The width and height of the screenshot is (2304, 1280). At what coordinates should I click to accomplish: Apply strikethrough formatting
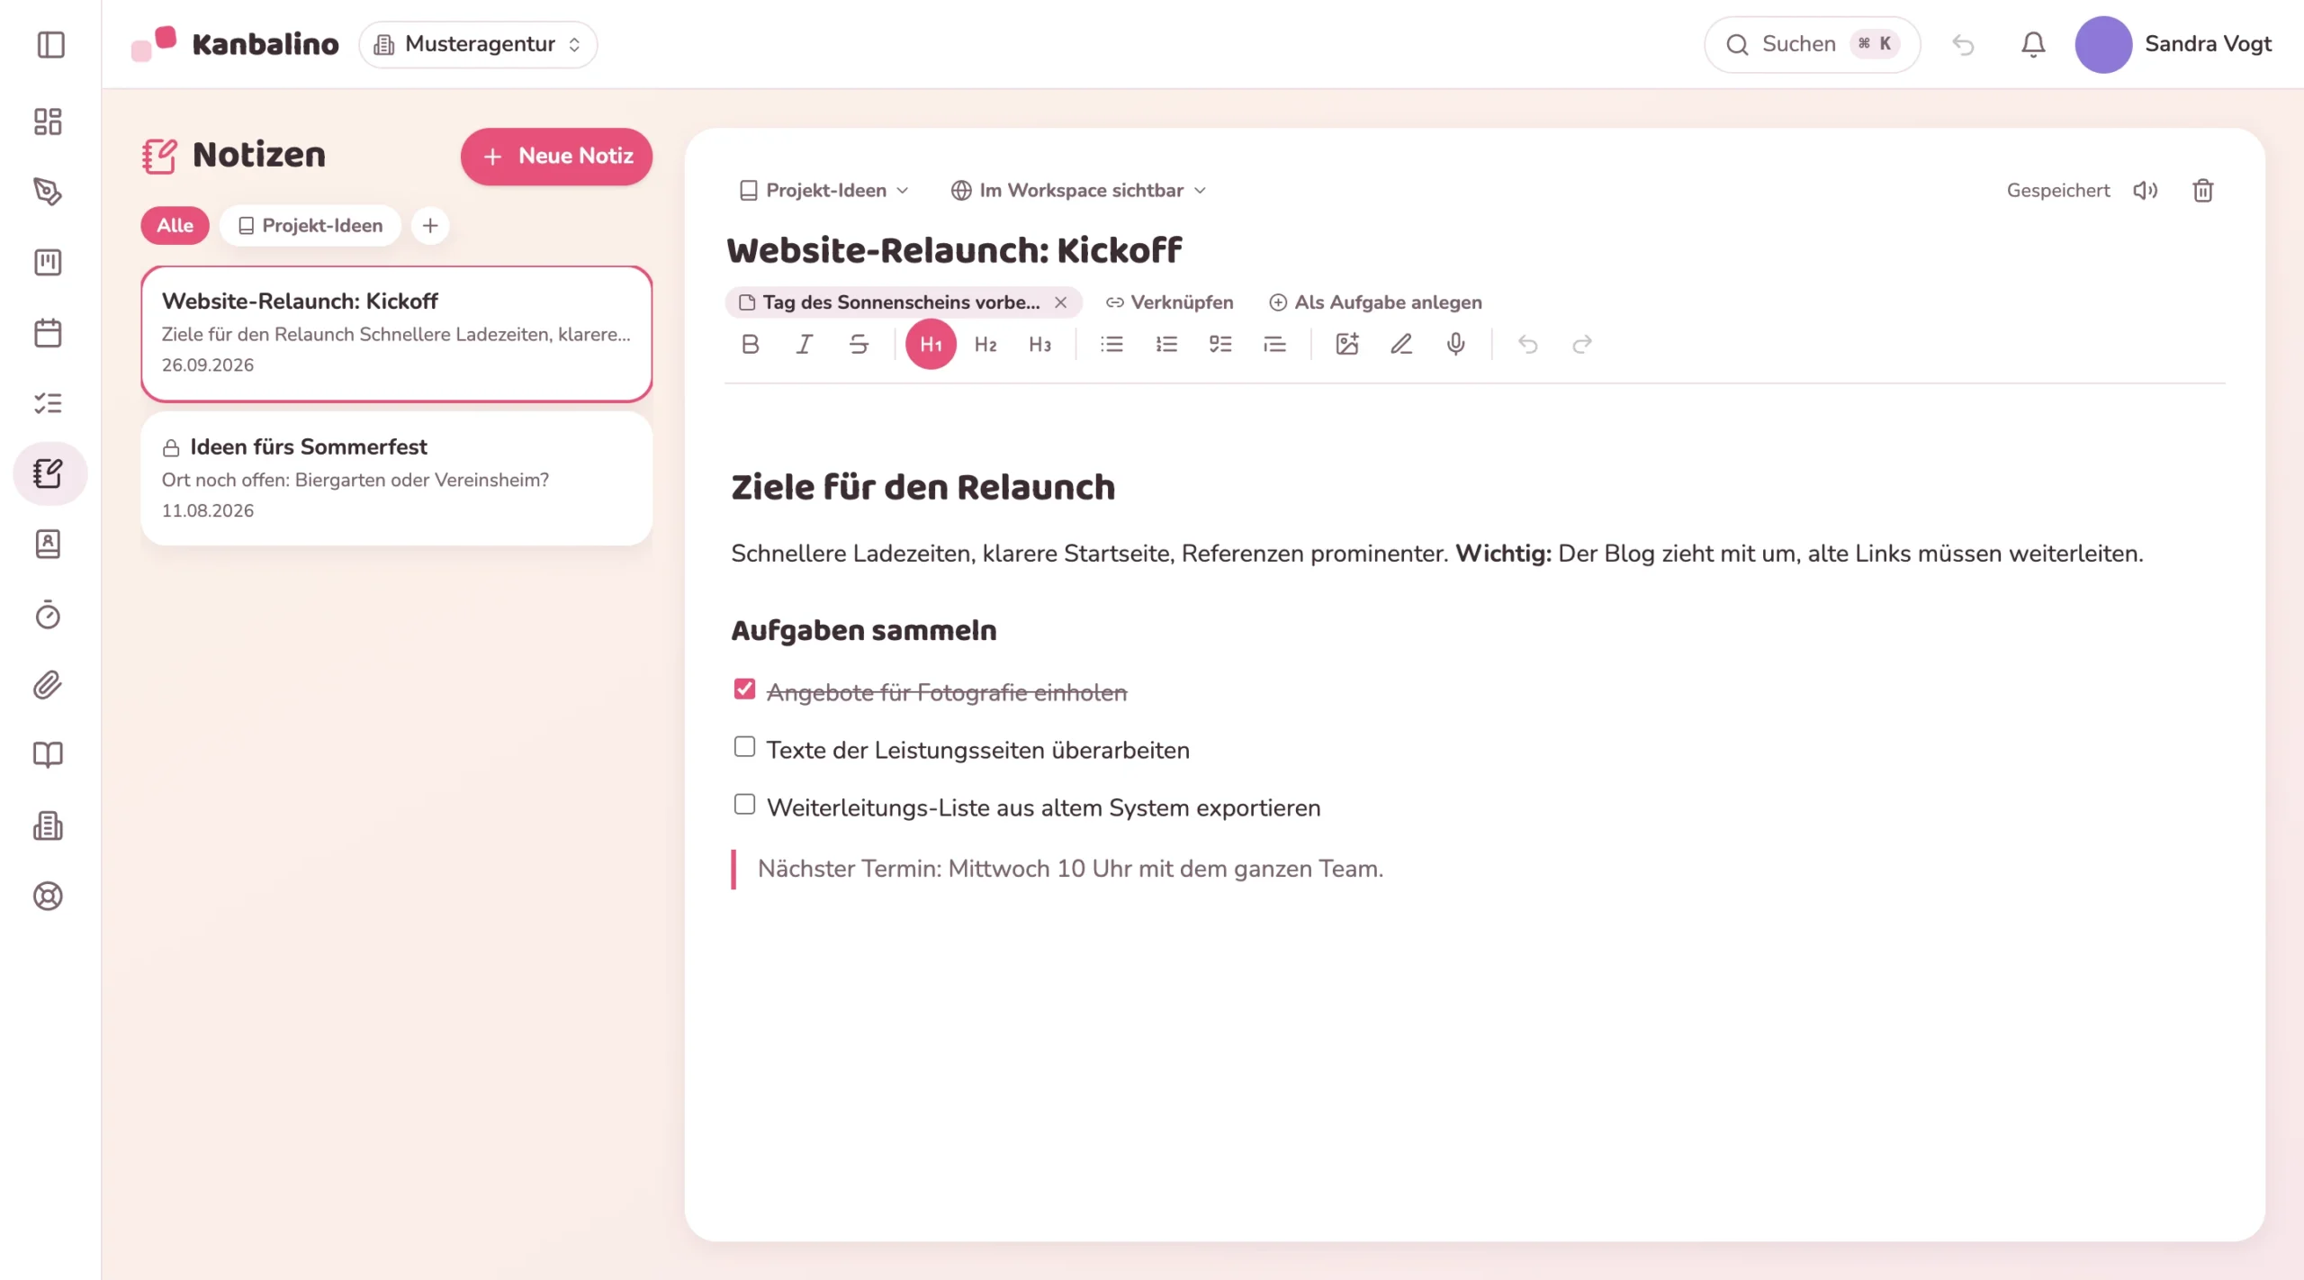coord(859,344)
